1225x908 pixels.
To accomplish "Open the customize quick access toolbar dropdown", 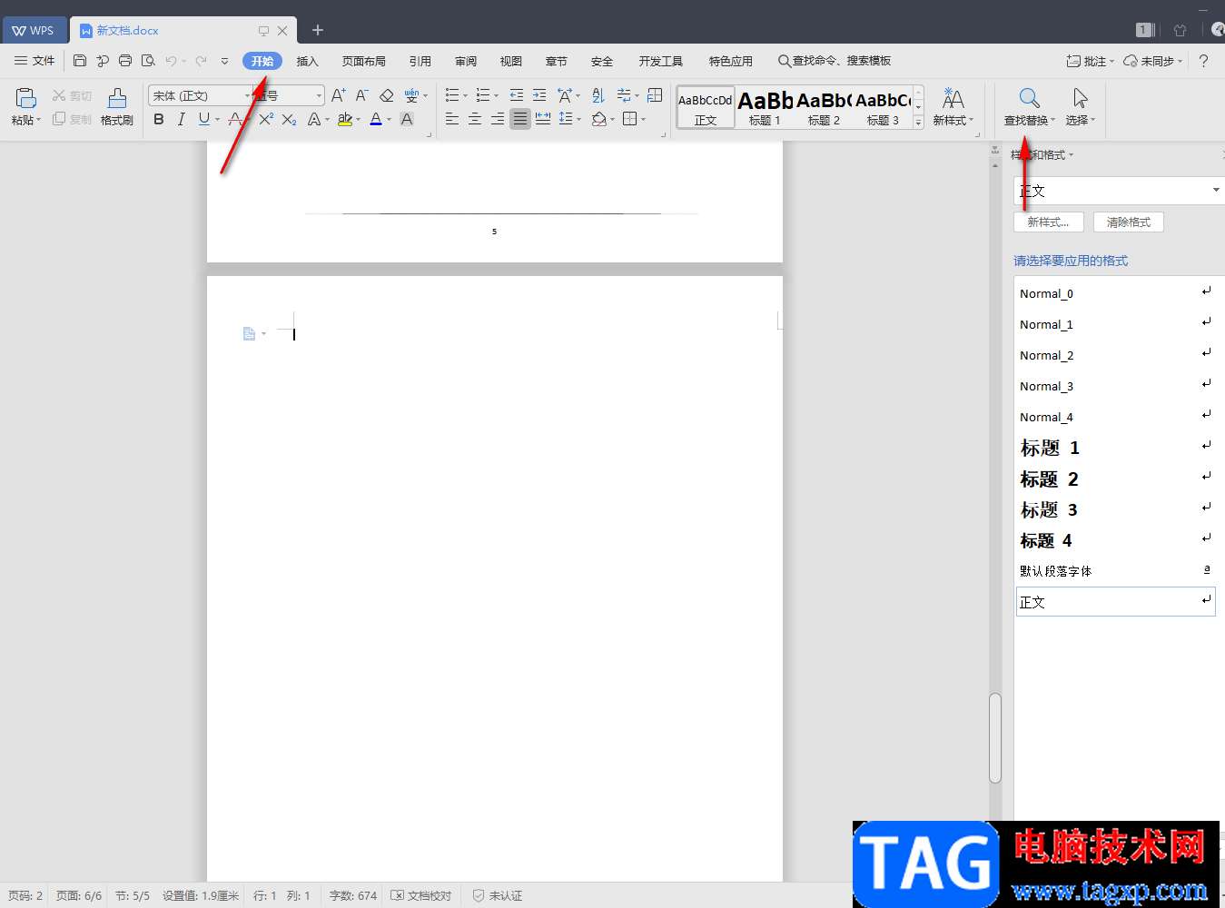I will [224, 61].
